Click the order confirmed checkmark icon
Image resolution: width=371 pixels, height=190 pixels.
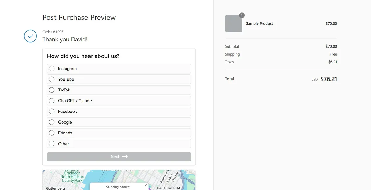click(x=30, y=36)
